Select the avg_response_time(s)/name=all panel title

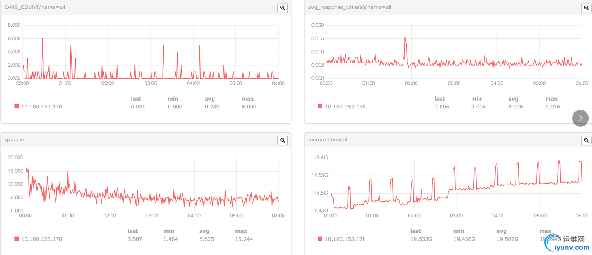[350, 7]
